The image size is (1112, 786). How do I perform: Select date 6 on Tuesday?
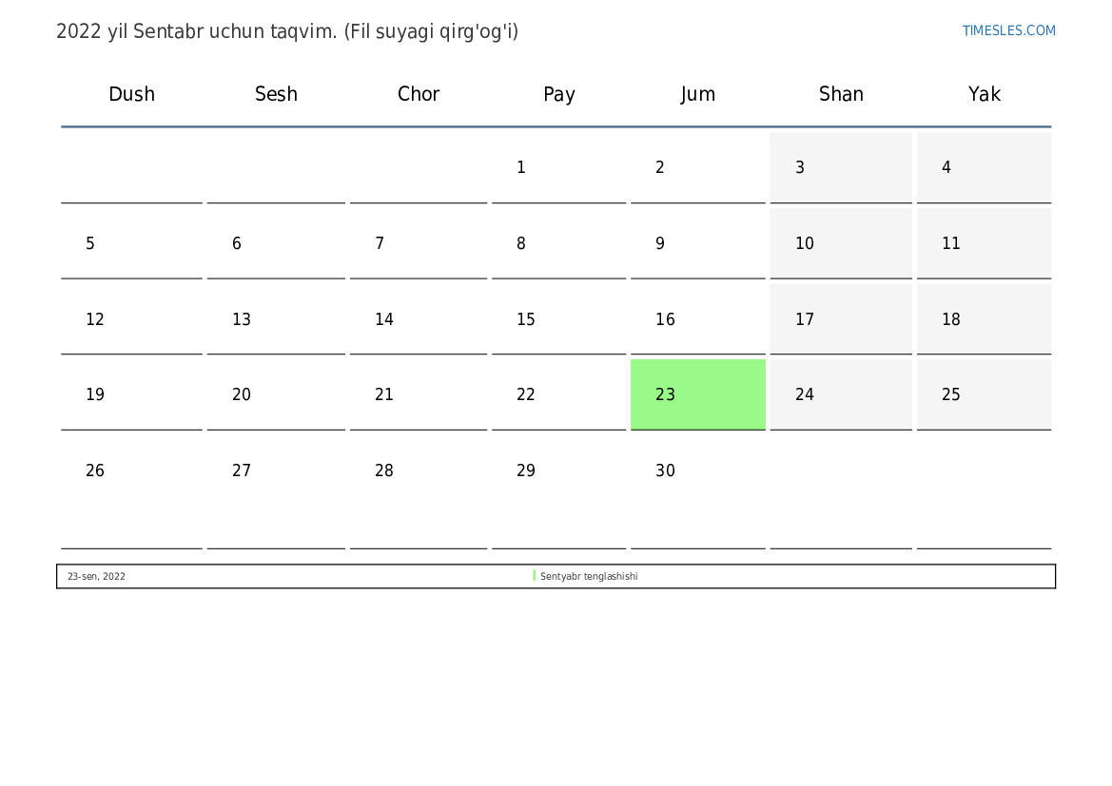276,244
